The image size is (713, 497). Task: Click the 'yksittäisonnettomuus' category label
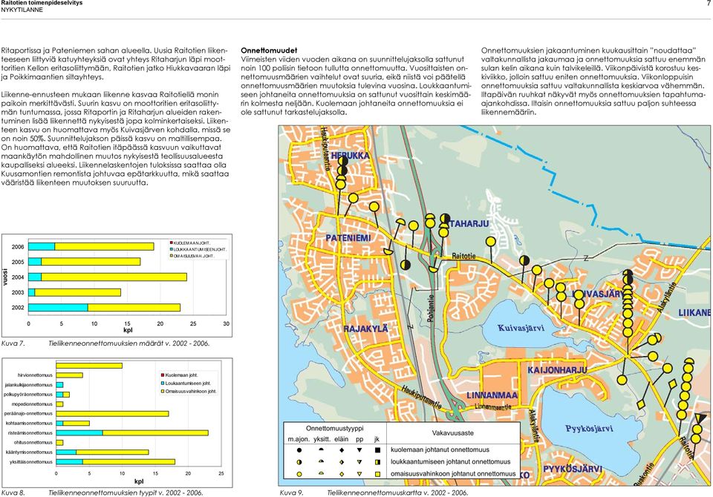pyautogui.click(x=31, y=462)
